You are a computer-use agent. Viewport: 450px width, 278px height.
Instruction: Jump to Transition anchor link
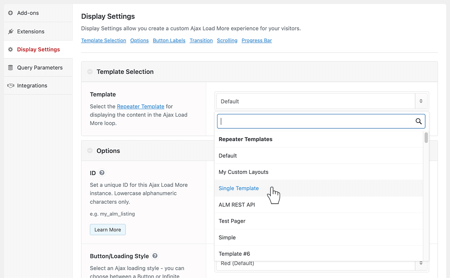[201, 41]
